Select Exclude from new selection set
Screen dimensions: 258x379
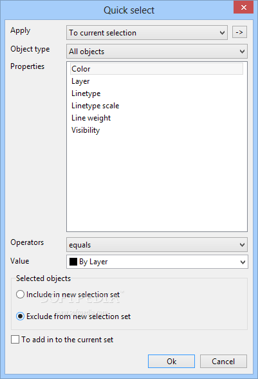click(x=73, y=316)
